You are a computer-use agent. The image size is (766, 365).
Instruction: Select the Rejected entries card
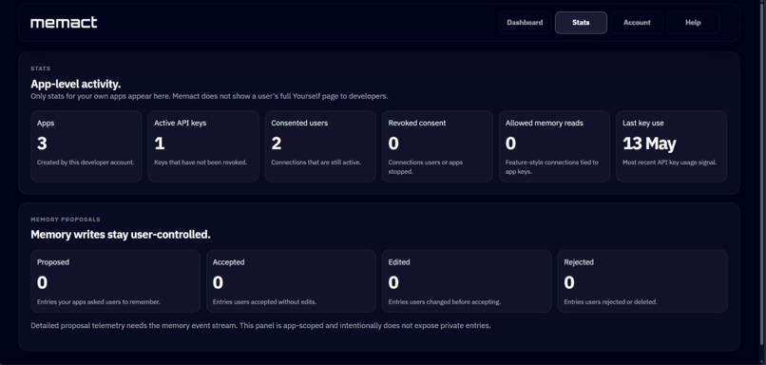[x=642, y=281]
